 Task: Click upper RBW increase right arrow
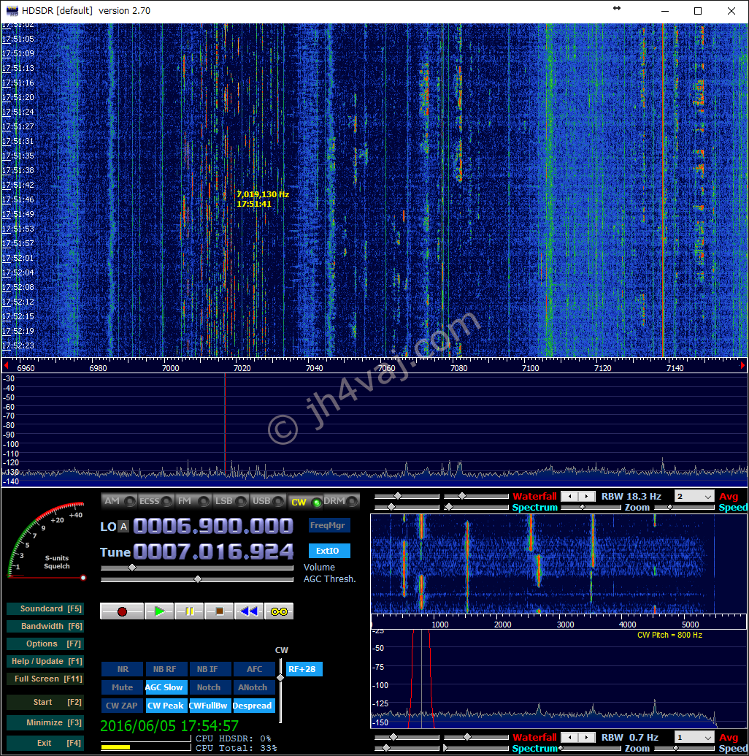coord(587,497)
